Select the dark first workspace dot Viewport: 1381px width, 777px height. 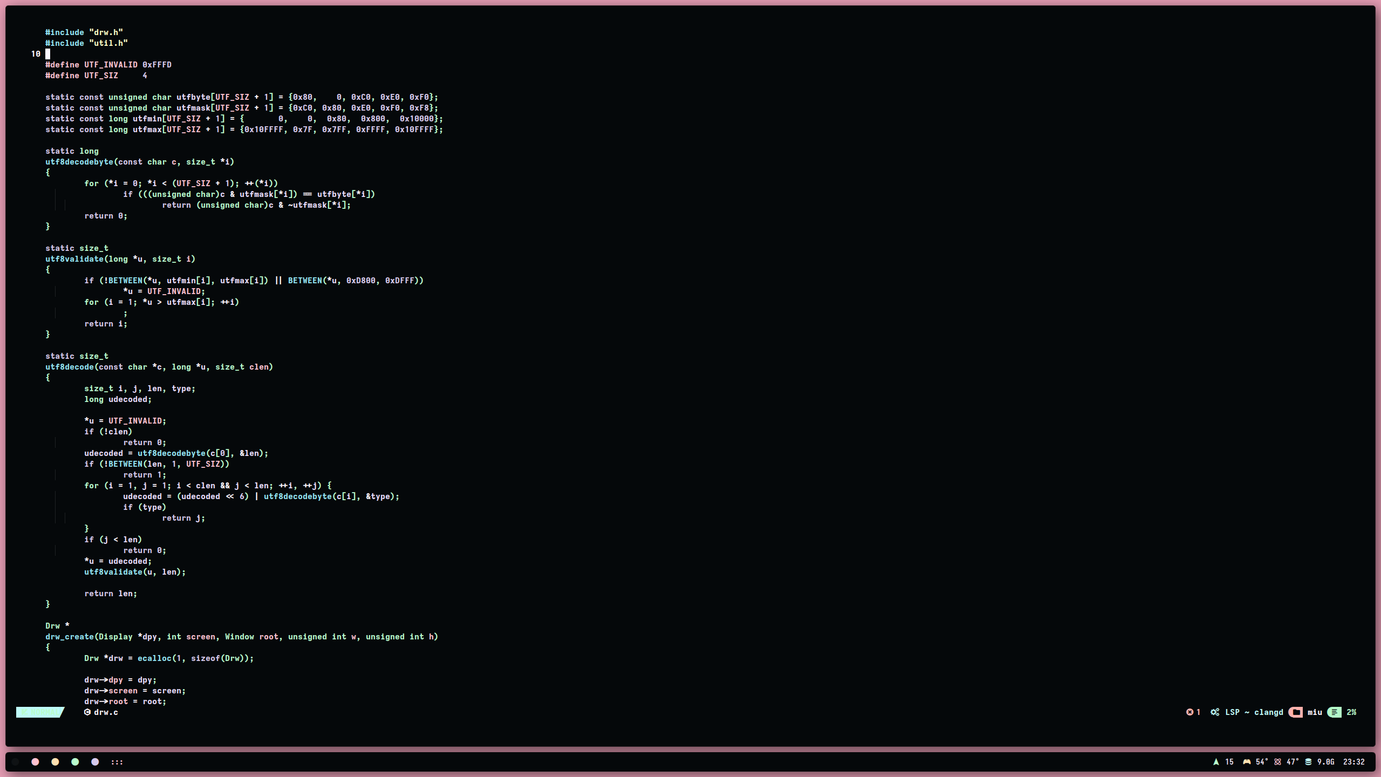tap(16, 762)
